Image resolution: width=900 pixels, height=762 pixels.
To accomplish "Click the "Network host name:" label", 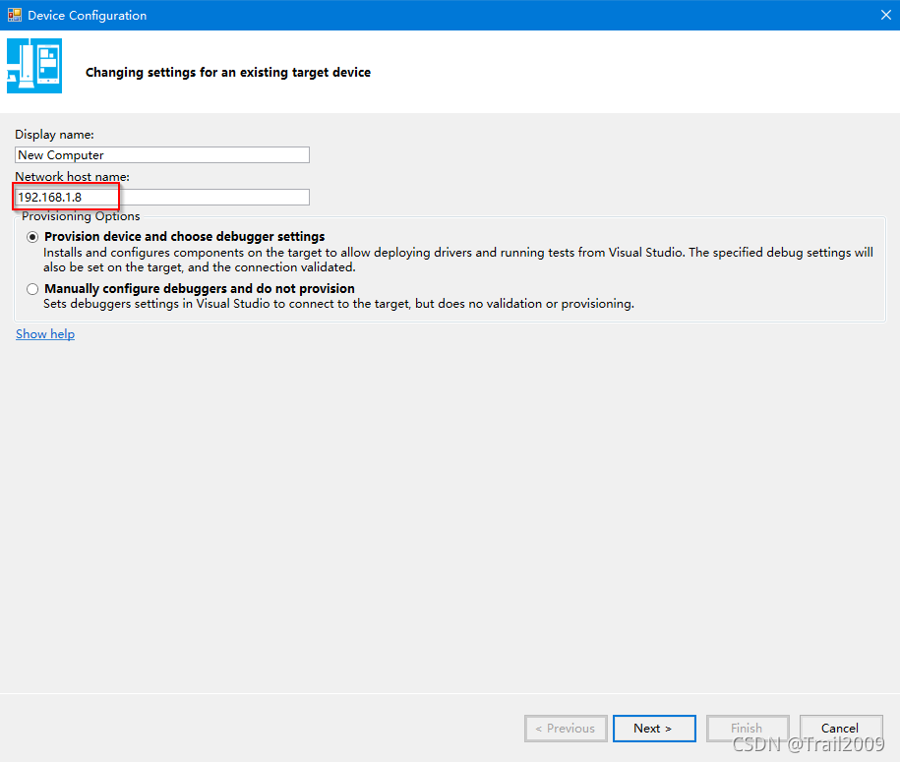I will point(73,177).
